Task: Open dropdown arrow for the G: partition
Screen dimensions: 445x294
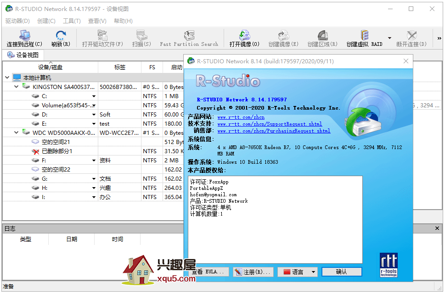Action: coord(94,179)
